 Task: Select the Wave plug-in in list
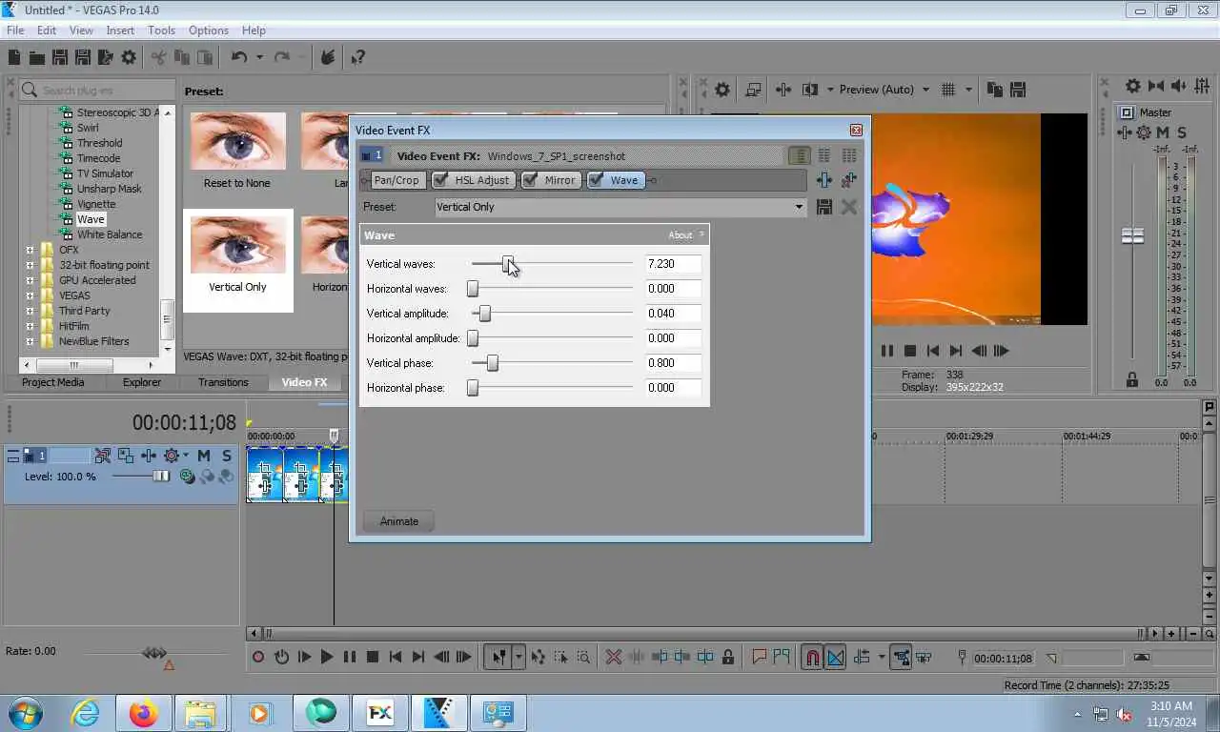(x=91, y=219)
